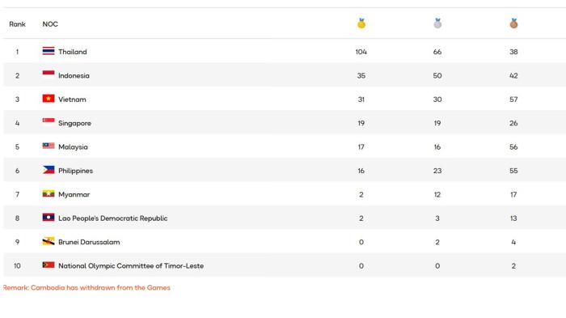
Task: Click Philippines' bronze count 55
Action: pyautogui.click(x=513, y=171)
